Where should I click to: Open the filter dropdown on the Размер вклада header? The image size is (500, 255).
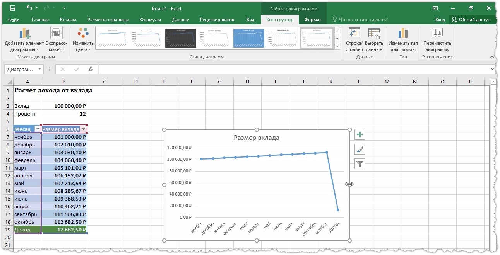[x=83, y=129]
